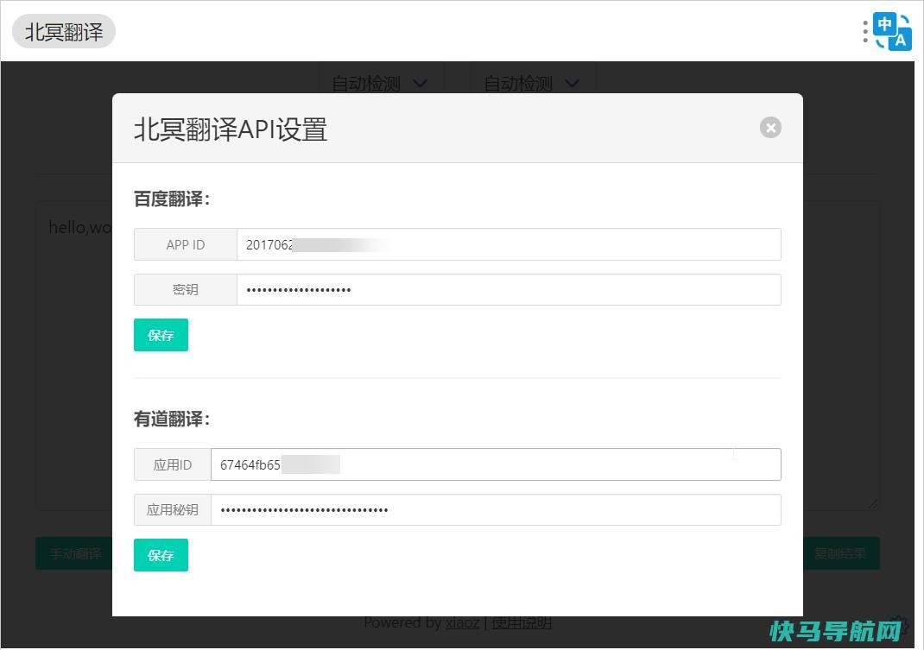Save the 百度翻译 API settings
Screen dimensions: 924x650
161,335
